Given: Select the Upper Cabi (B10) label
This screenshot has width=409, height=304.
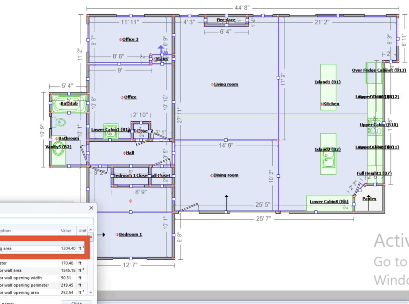Looking at the screenshot, I should point(379,125).
